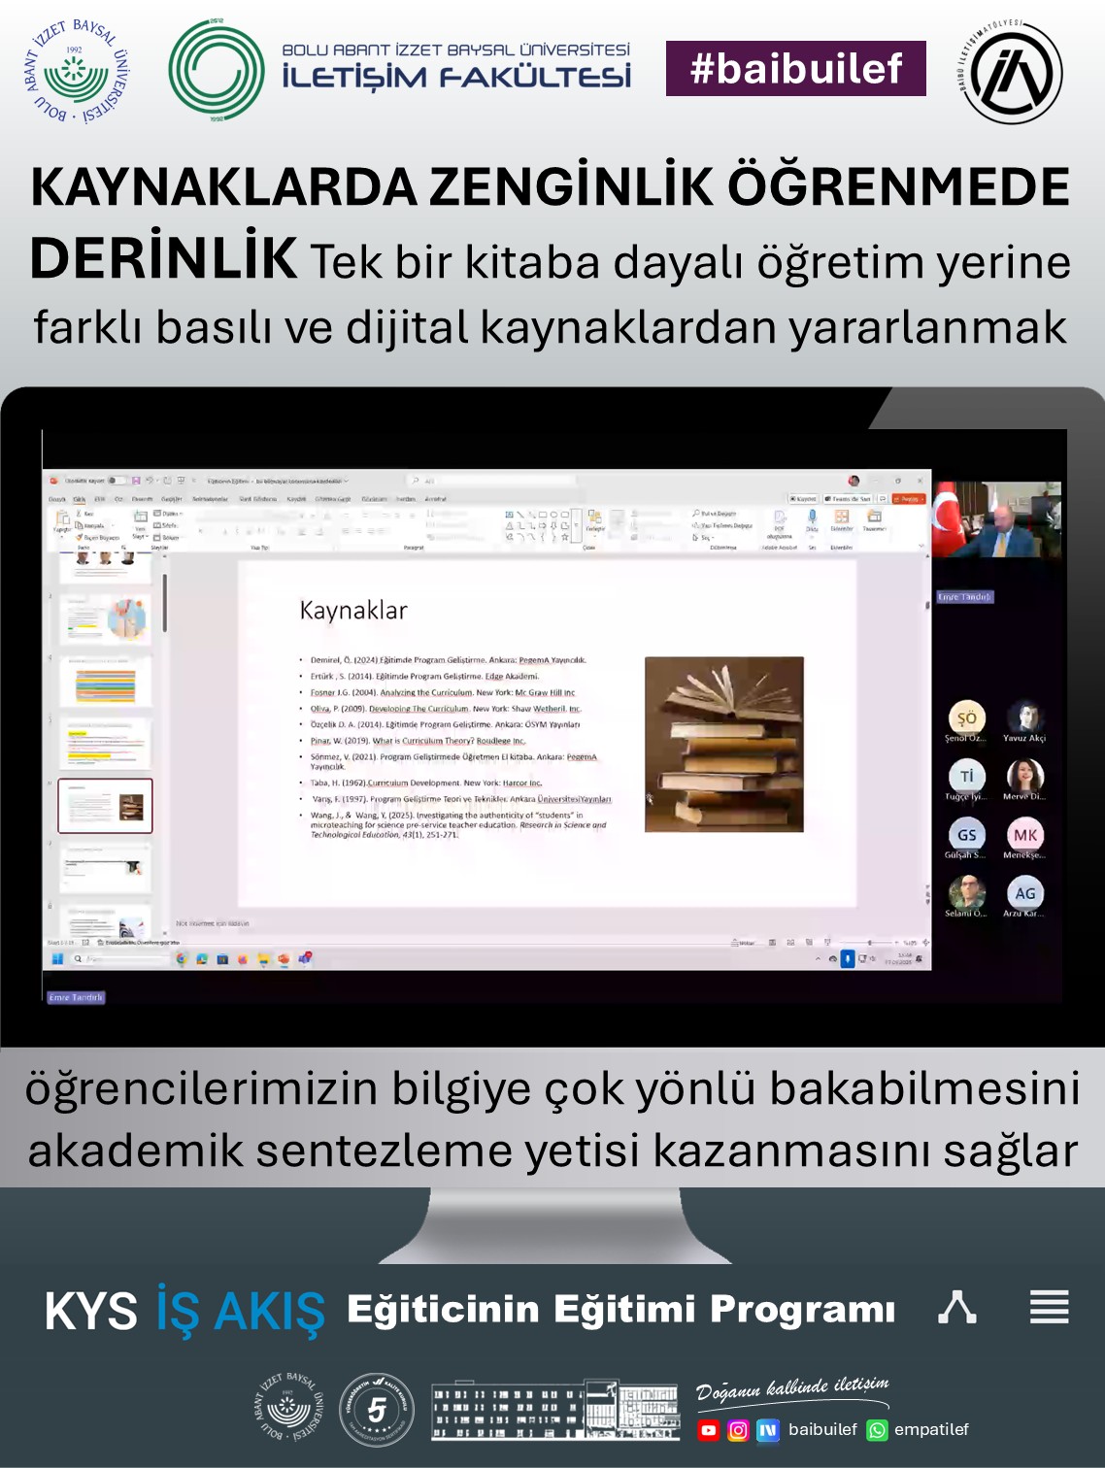Image resolution: width=1105 pixels, height=1468 pixels.
Task: Click the Teams microphone icon in the system tray
Action: tap(847, 959)
